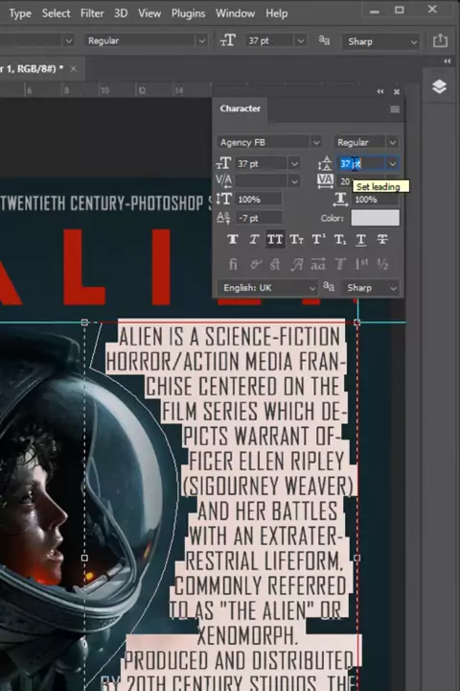
Task: Click the tracking value field showing 20
Action: pos(345,181)
